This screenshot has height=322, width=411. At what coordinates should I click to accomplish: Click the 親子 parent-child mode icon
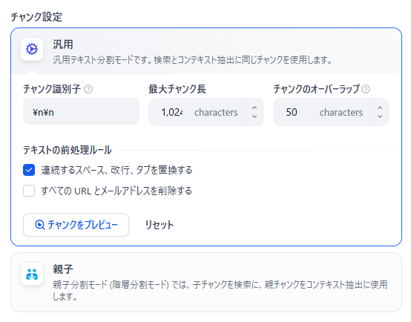tap(32, 274)
